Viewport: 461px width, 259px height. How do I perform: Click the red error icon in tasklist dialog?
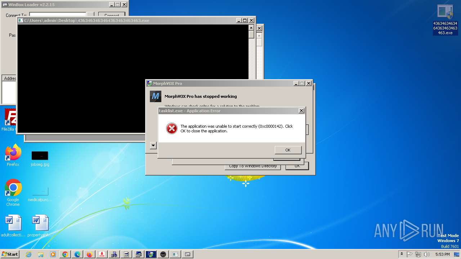[x=172, y=128]
